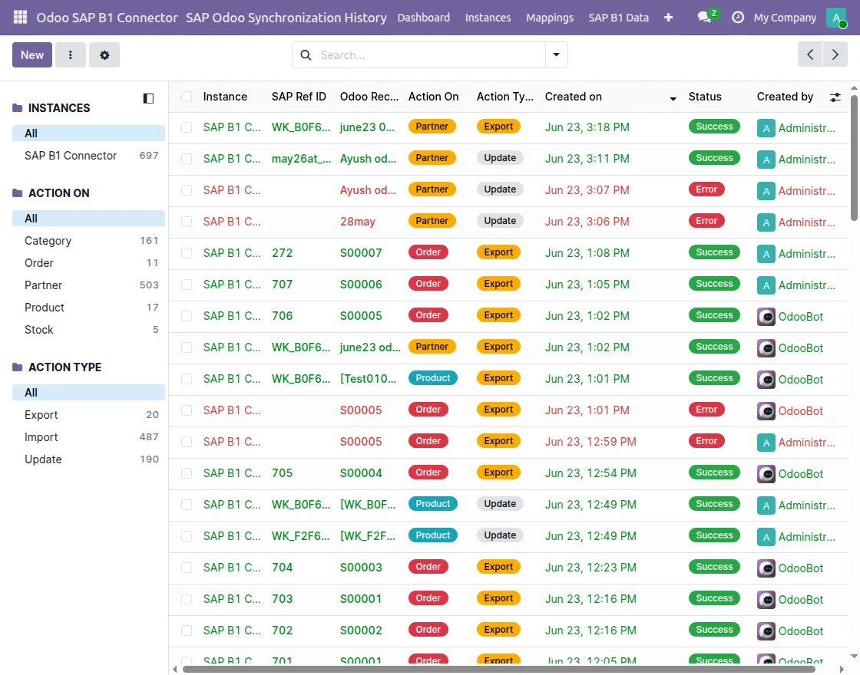
Task: Filter Action Type by Export
Action: coord(88,415)
